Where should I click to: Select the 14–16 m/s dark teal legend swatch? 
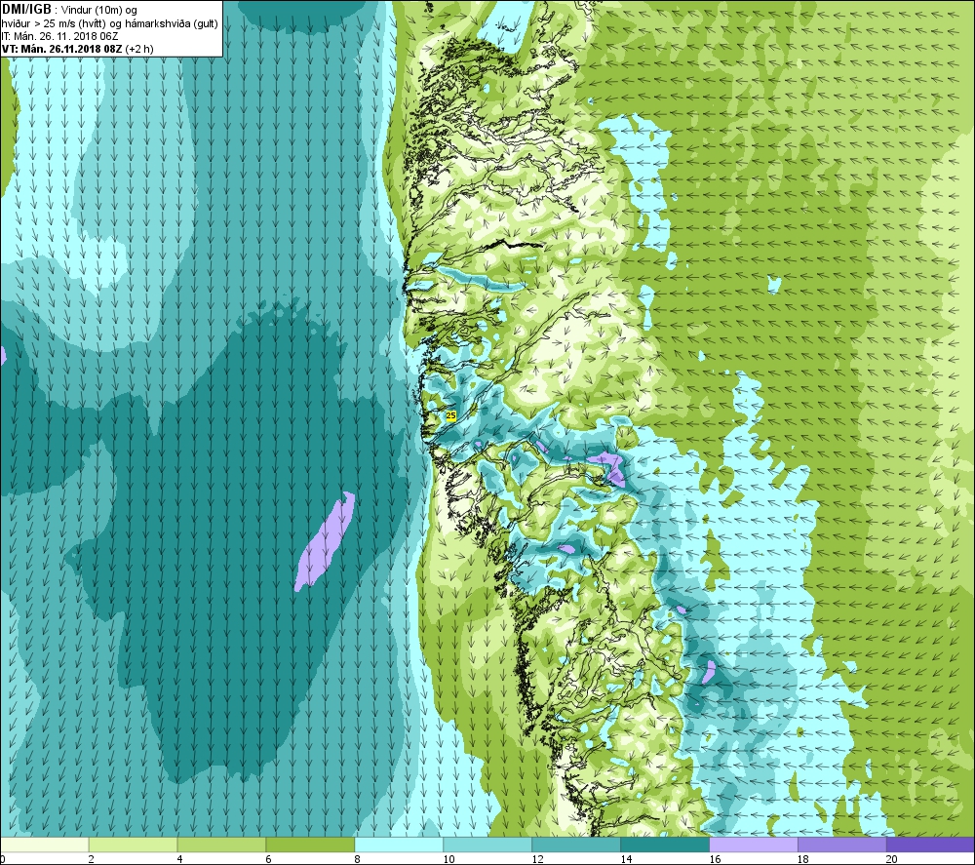pos(665,845)
